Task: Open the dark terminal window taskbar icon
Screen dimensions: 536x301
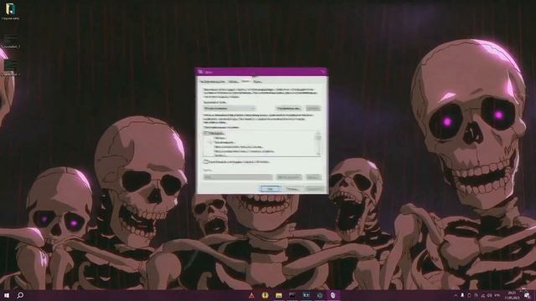Action: click(x=292, y=295)
